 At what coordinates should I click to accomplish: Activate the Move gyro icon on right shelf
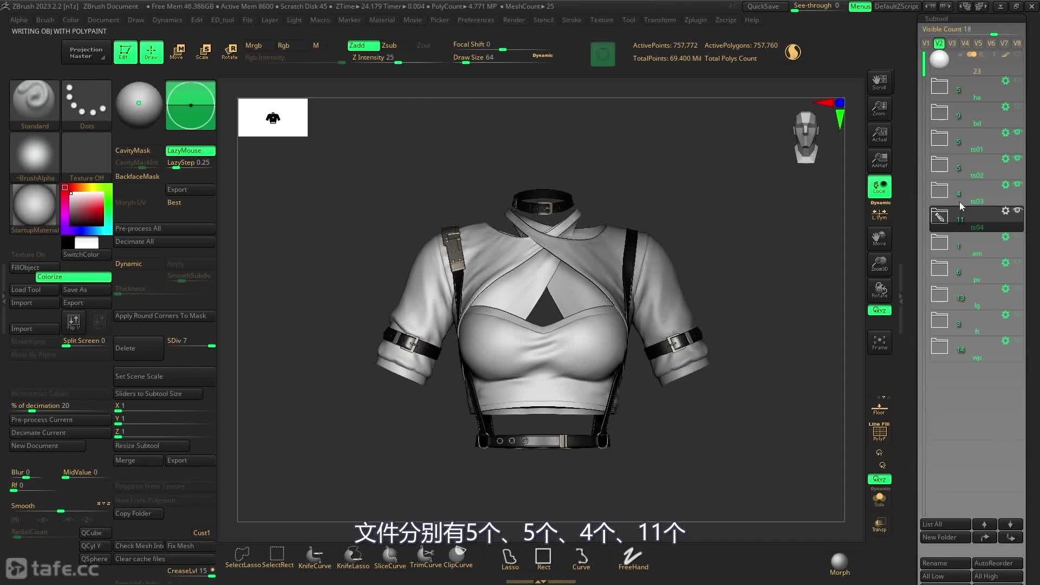click(879, 238)
